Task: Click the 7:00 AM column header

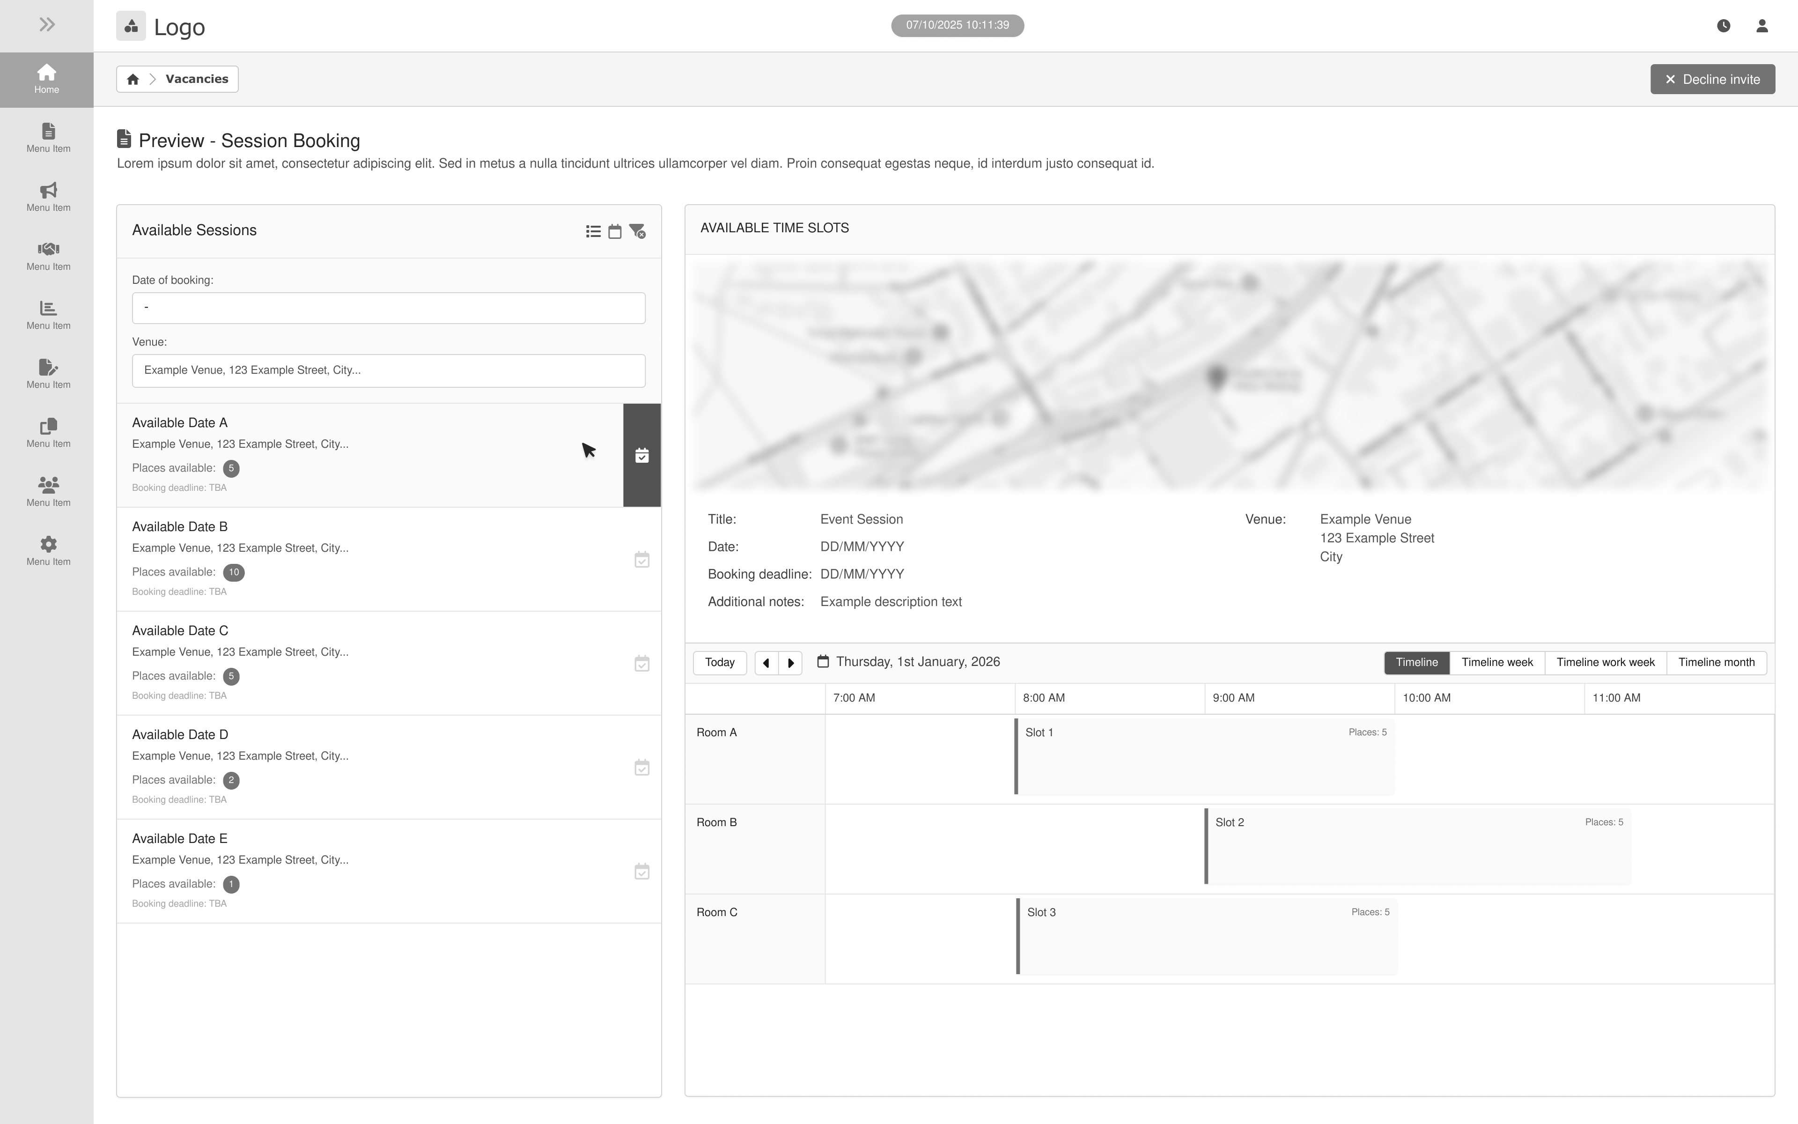Action: pos(920,698)
